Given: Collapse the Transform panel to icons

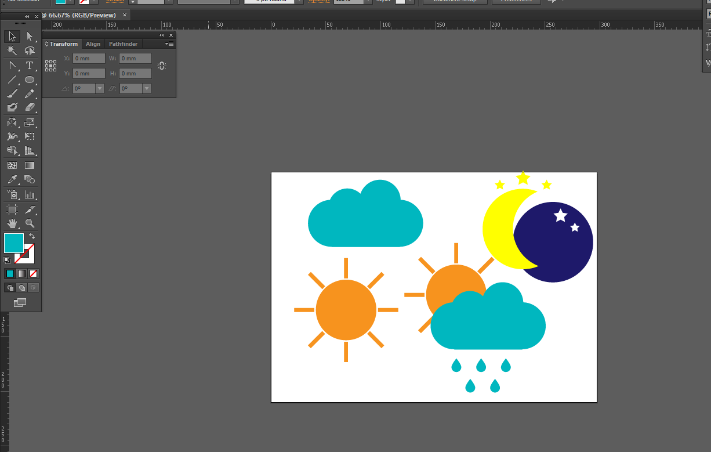Looking at the screenshot, I should click(x=162, y=35).
